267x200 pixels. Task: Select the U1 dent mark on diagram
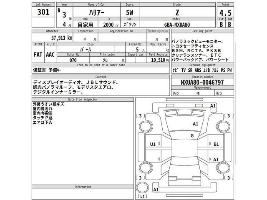pyautogui.click(x=152, y=144)
